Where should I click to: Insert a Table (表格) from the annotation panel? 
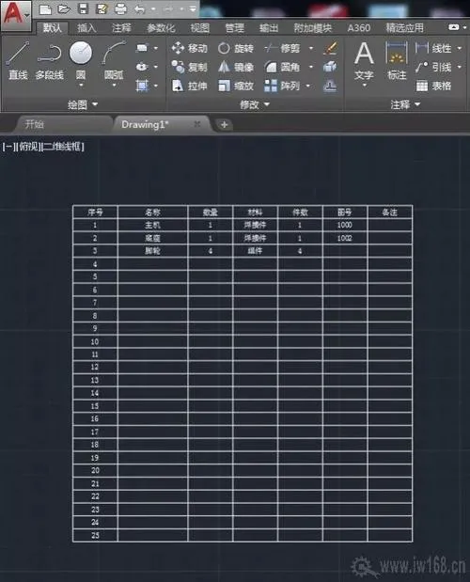pos(433,87)
